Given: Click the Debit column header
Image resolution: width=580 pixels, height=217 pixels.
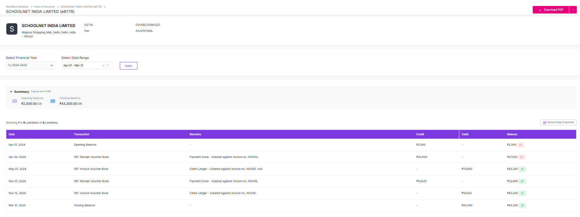Looking at the screenshot, I should [465, 134].
